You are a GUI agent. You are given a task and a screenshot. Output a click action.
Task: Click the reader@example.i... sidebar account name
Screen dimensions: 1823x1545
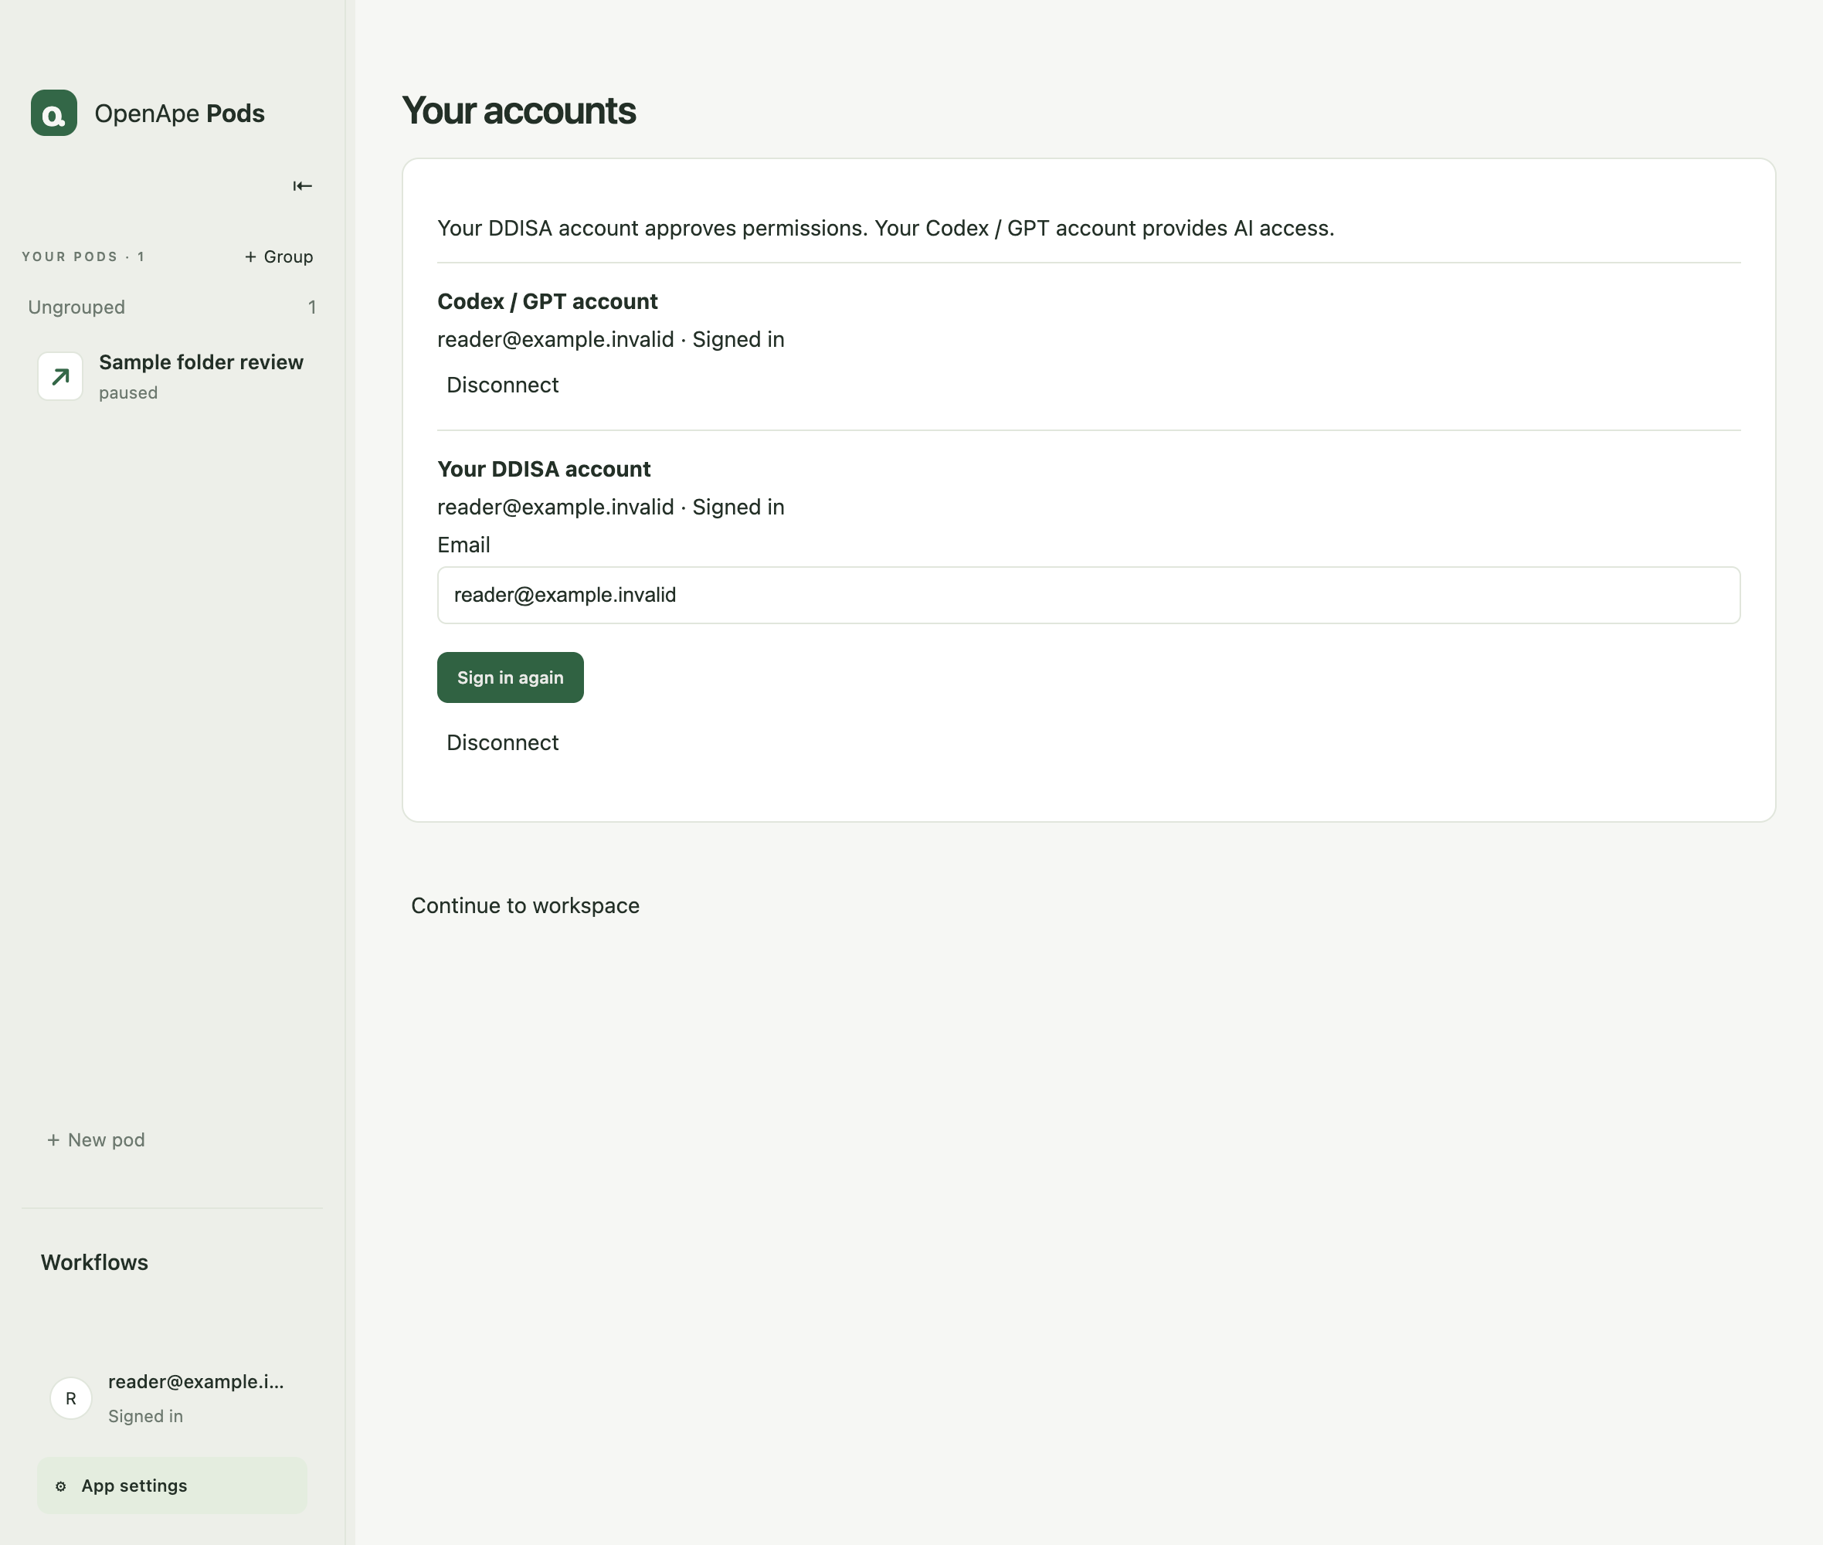pos(196,1381)
